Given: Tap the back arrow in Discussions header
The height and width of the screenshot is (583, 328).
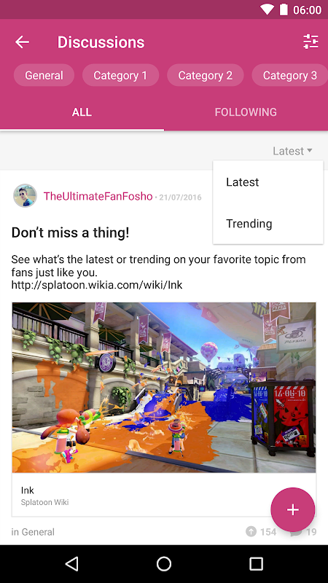Looking at the screenshot, I should tap(22, 42).
